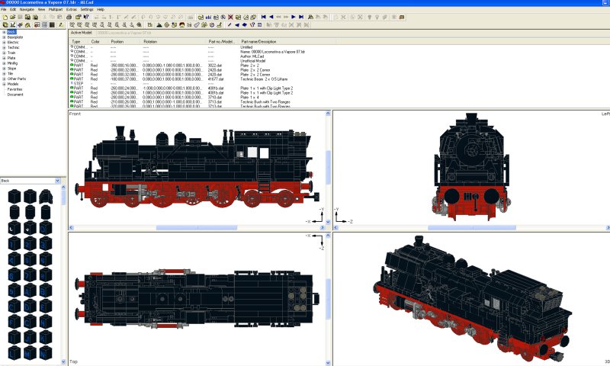This screenshot has height=366, width=610.
Task: Click the Open file folder icon
Action: [x=12, y=17]
